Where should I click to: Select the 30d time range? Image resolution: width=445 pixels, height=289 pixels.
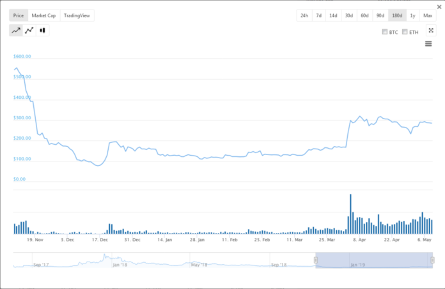pos(349,15)
